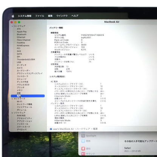Select 診断 in the sidebar

point(19,93)
